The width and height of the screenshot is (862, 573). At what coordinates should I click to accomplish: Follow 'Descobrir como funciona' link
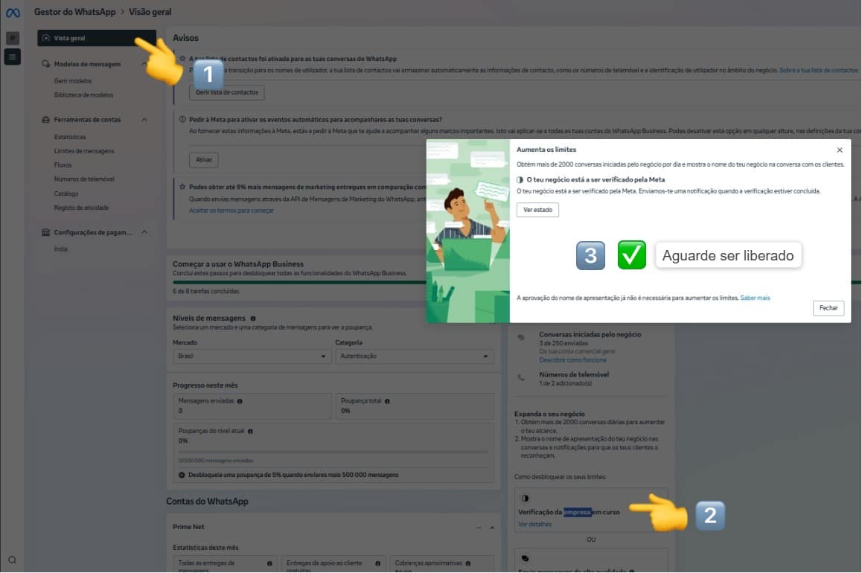573,360
